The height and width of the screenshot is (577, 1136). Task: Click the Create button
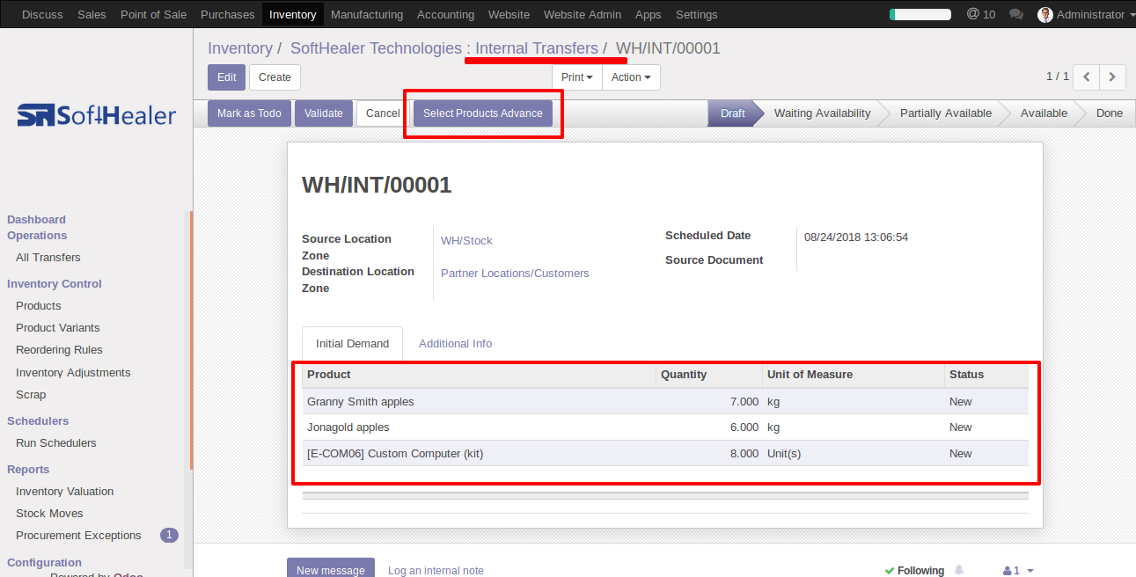(x=275, y=77)
